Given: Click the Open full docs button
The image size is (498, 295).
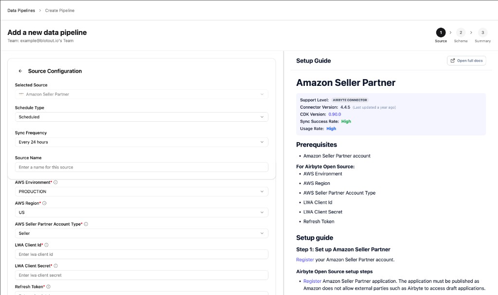Looking at the screenshot, I should (x=466, y=61).
